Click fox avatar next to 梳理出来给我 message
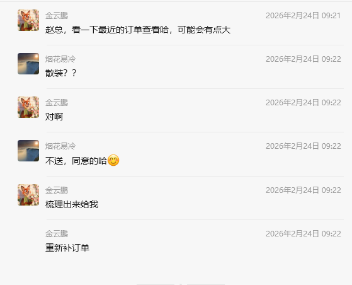The image size is (352, 285). tap(28, 195)
